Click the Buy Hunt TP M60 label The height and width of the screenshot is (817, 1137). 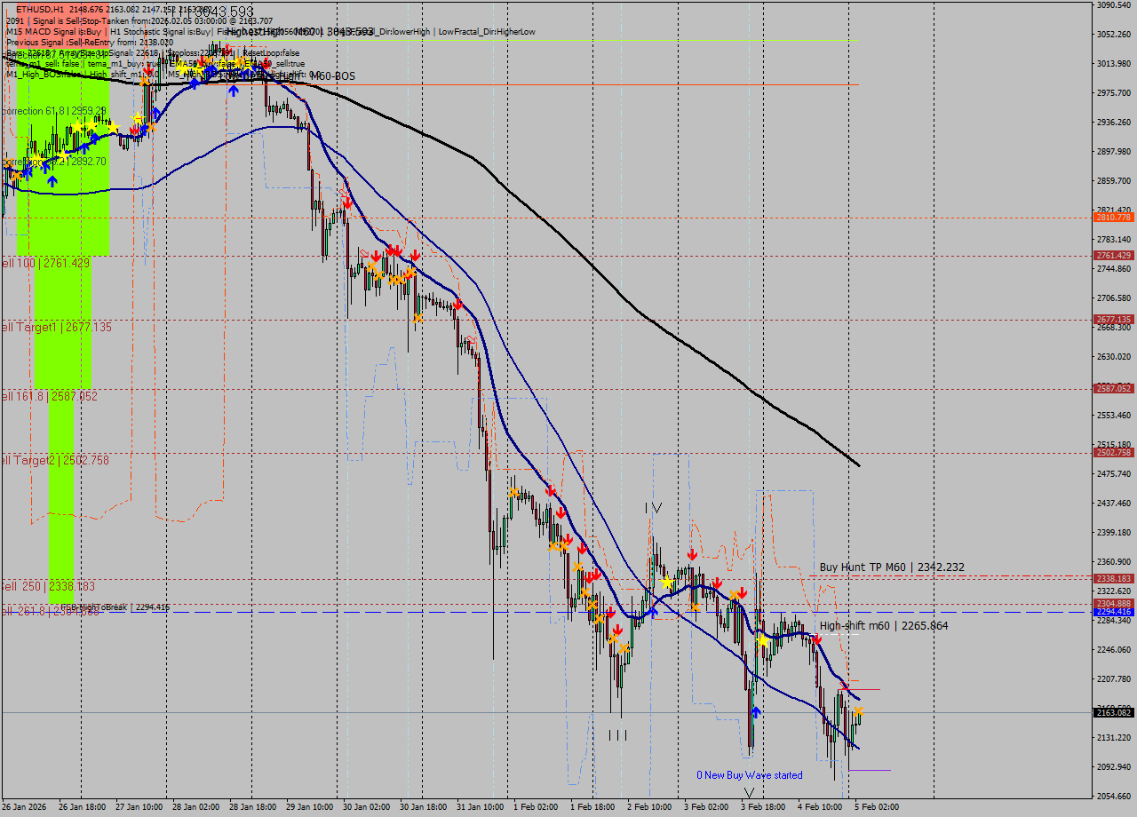[891, 567]
